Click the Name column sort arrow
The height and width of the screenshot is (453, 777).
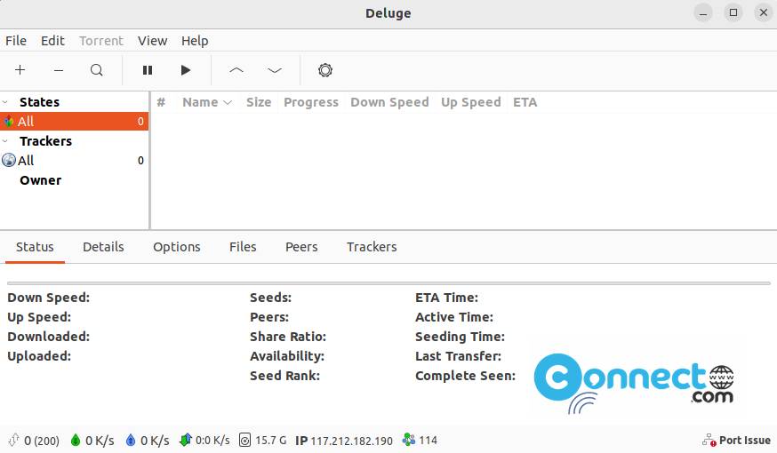[x=228, y=102]
